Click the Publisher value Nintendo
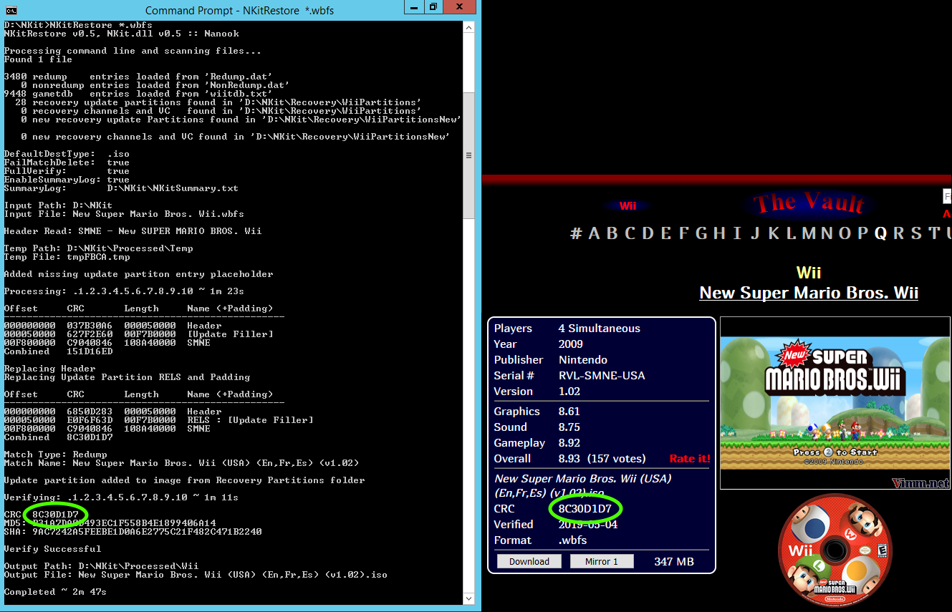The width and height of the screenshot is (952, 612). coord(583,360)
